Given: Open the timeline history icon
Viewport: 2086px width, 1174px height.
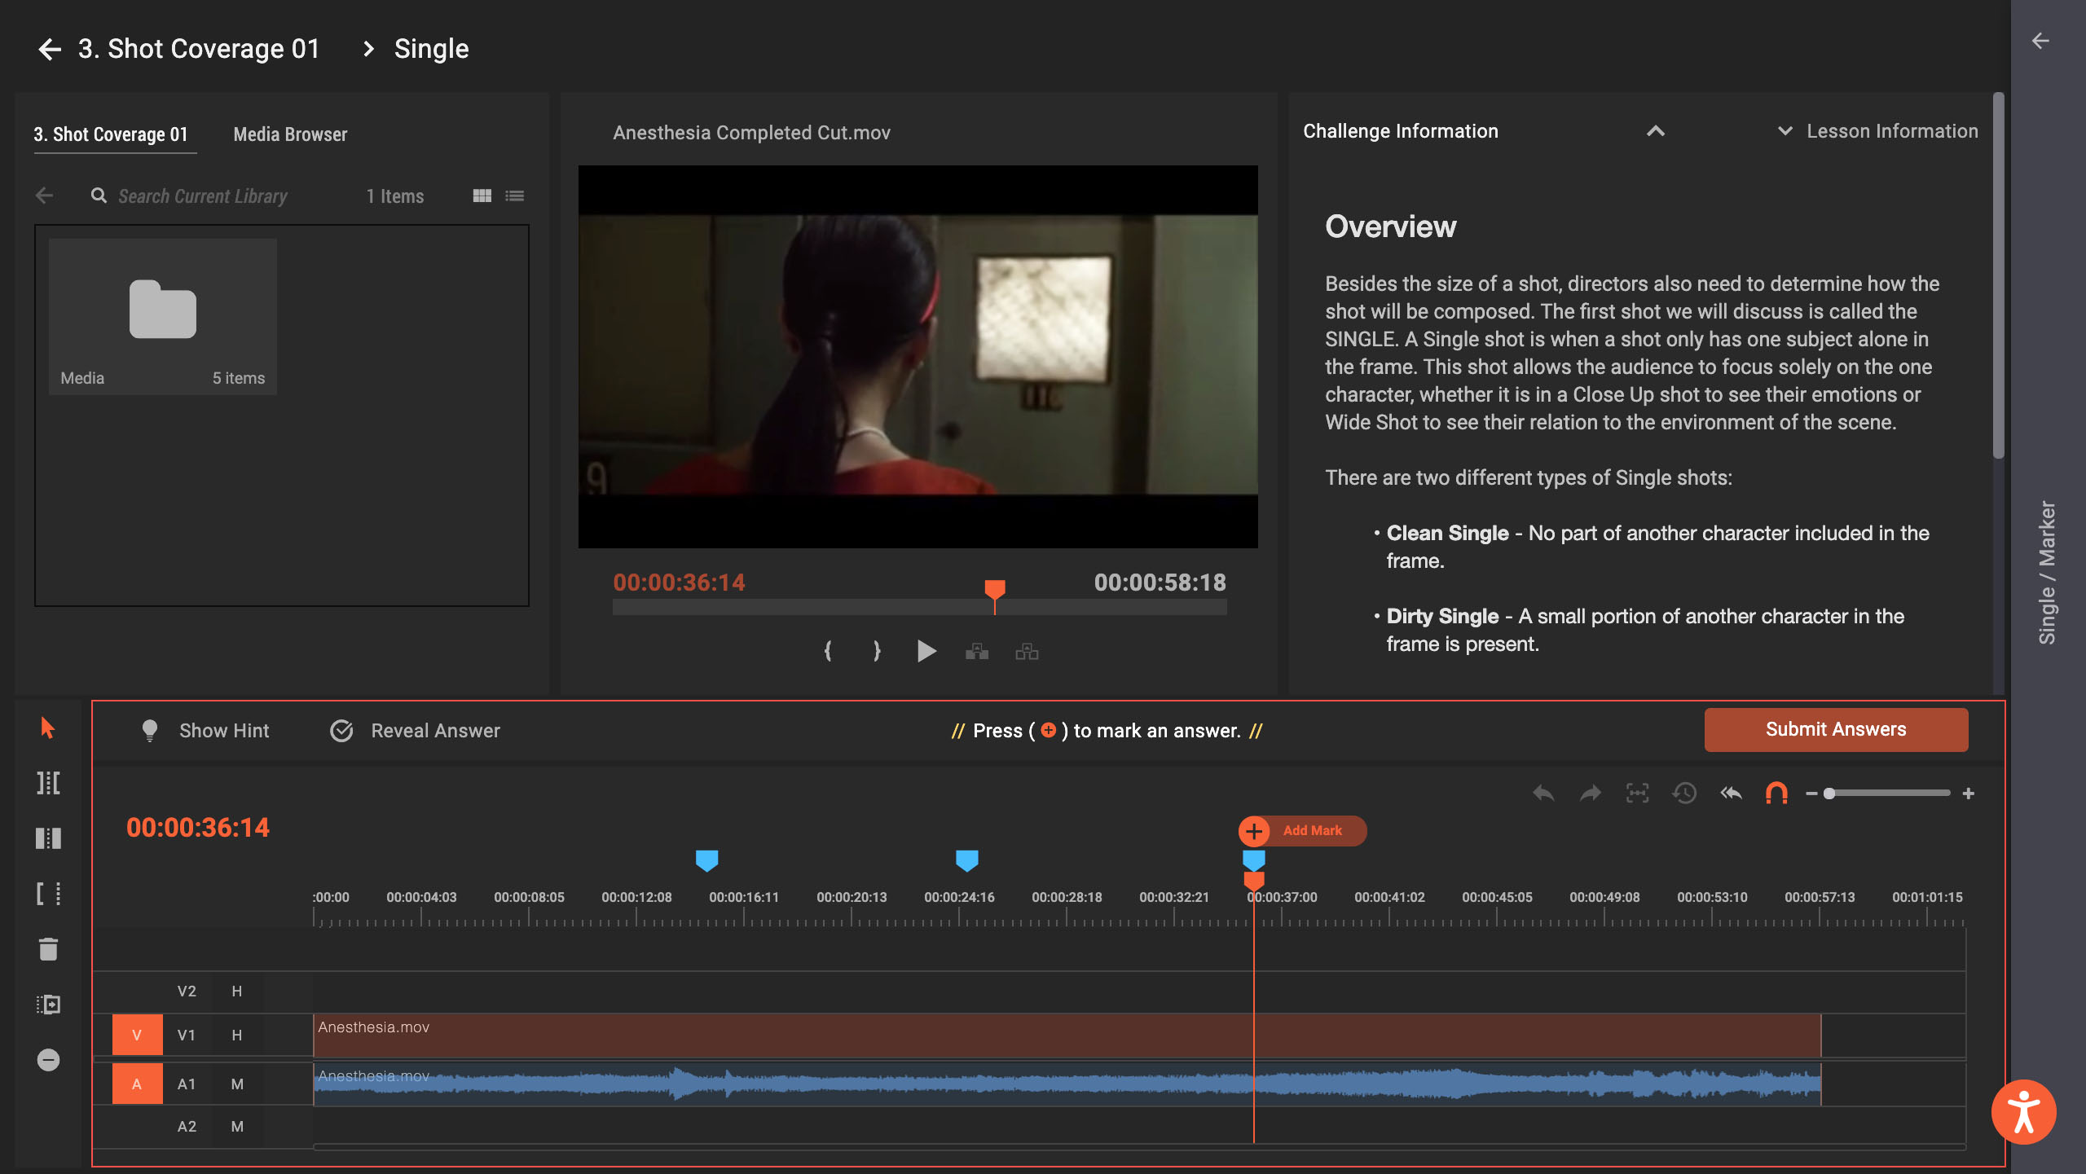Looking at the screenshot, I should point(1683,792).
